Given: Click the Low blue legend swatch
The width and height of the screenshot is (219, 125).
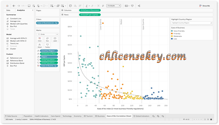Looking at the screenshot, I should pyautogui.click(x=172, y=39).
